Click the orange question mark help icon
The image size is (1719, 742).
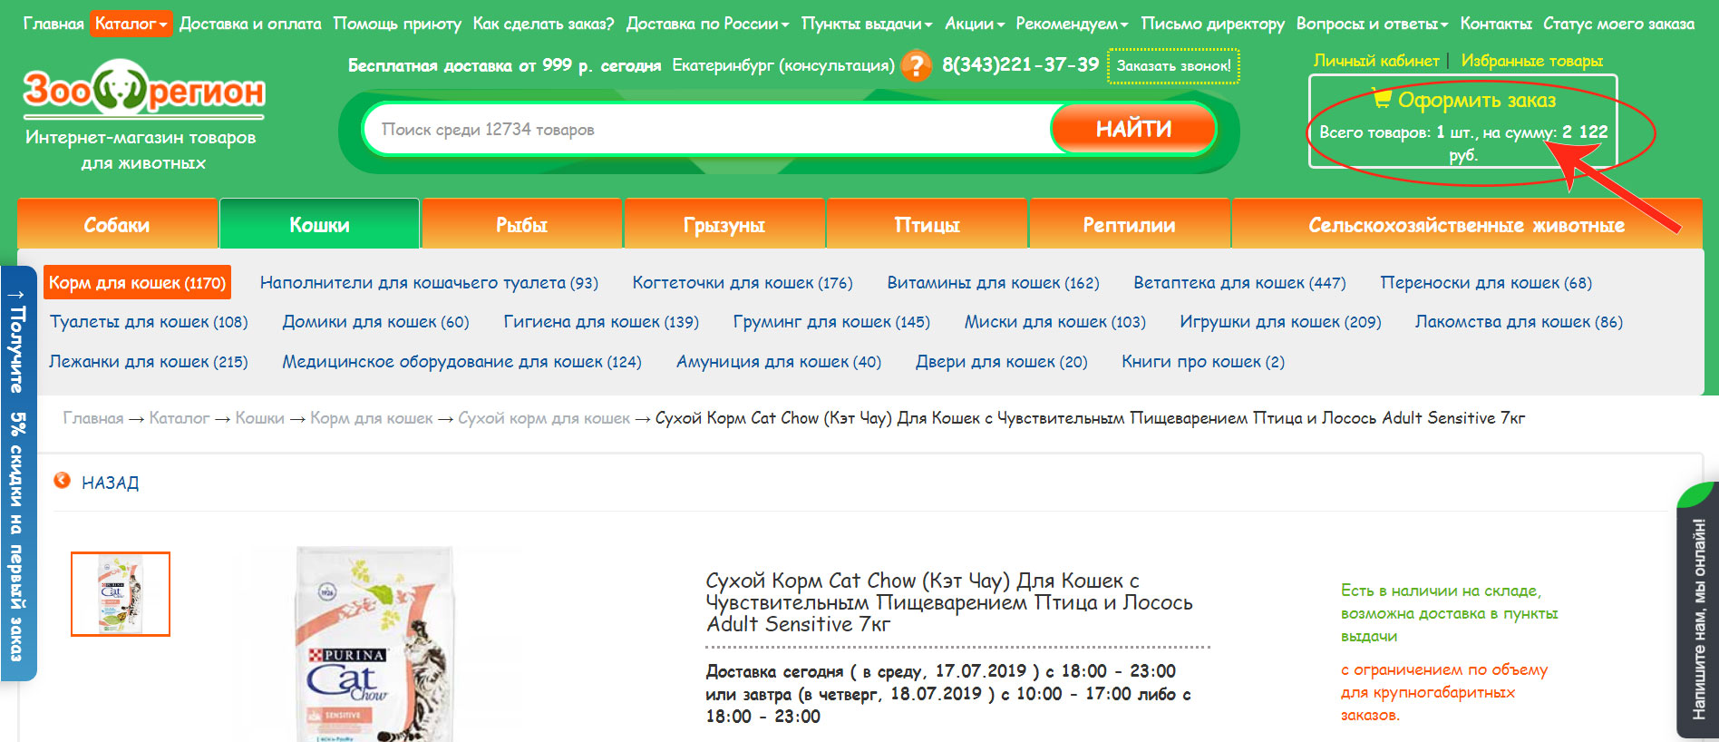click(917, 65)
